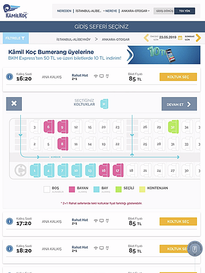Click the Kâmil Koç logo

click(15, 11)
